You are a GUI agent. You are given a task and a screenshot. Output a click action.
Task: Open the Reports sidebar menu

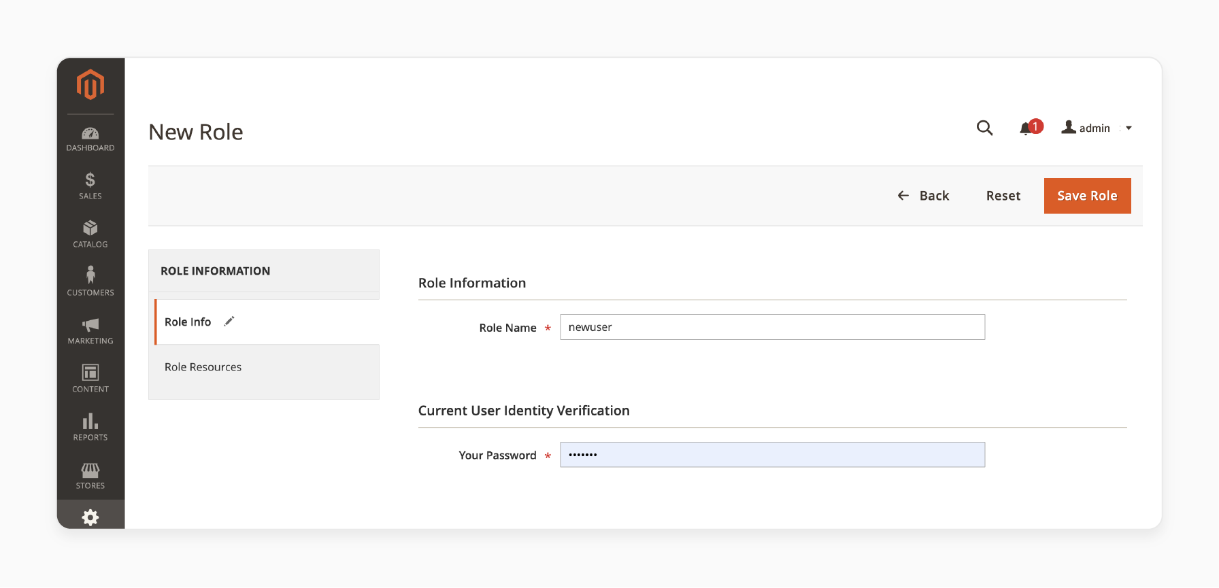tap(90, 428)
